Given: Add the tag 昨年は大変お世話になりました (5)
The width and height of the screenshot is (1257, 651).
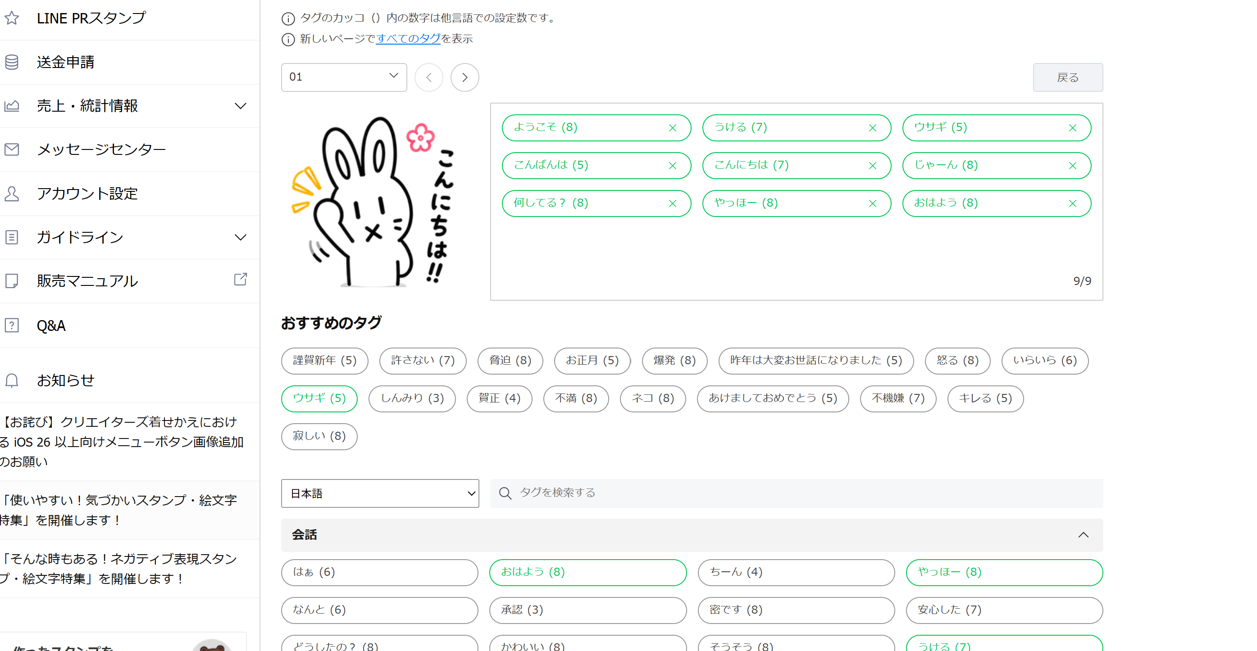Looking at the screenshot, I should 816,361.
